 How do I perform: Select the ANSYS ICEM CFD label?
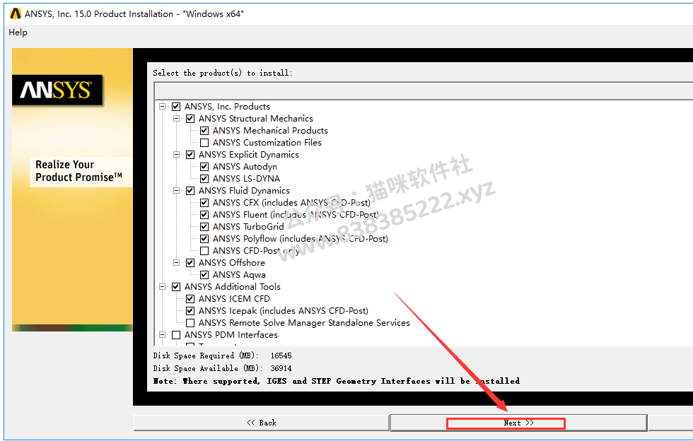(234, 299)
